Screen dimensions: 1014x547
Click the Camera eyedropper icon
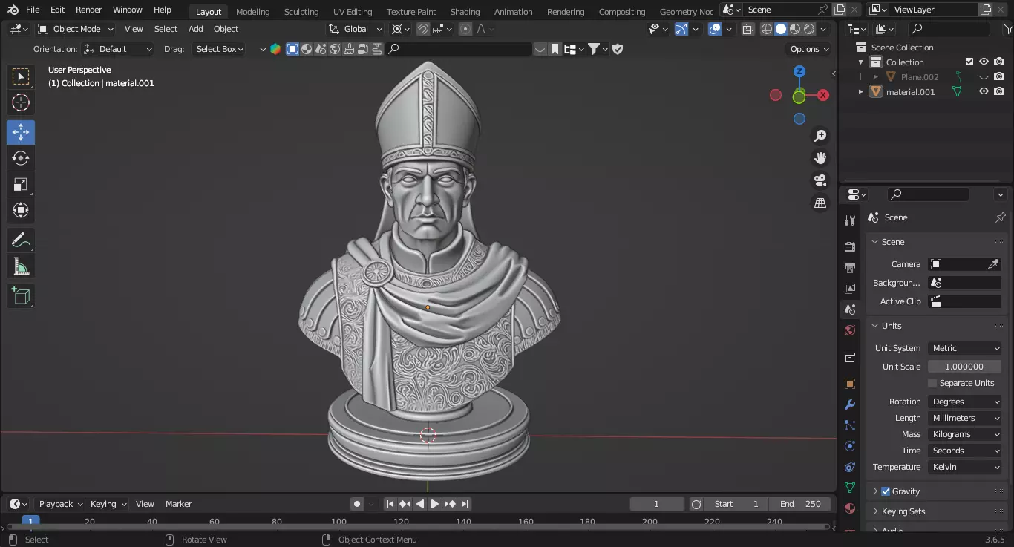[x=993, y=264]
